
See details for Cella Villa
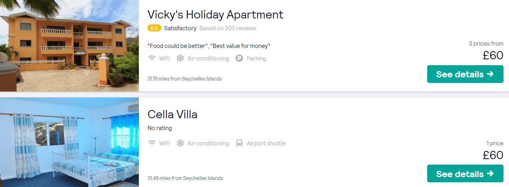tap(465, 174)
